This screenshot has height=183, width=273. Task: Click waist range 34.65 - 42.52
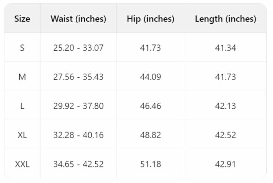click(78, 164)
